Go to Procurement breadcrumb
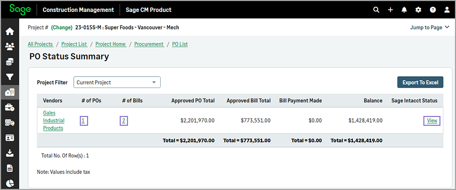 [x=149, y=44]
